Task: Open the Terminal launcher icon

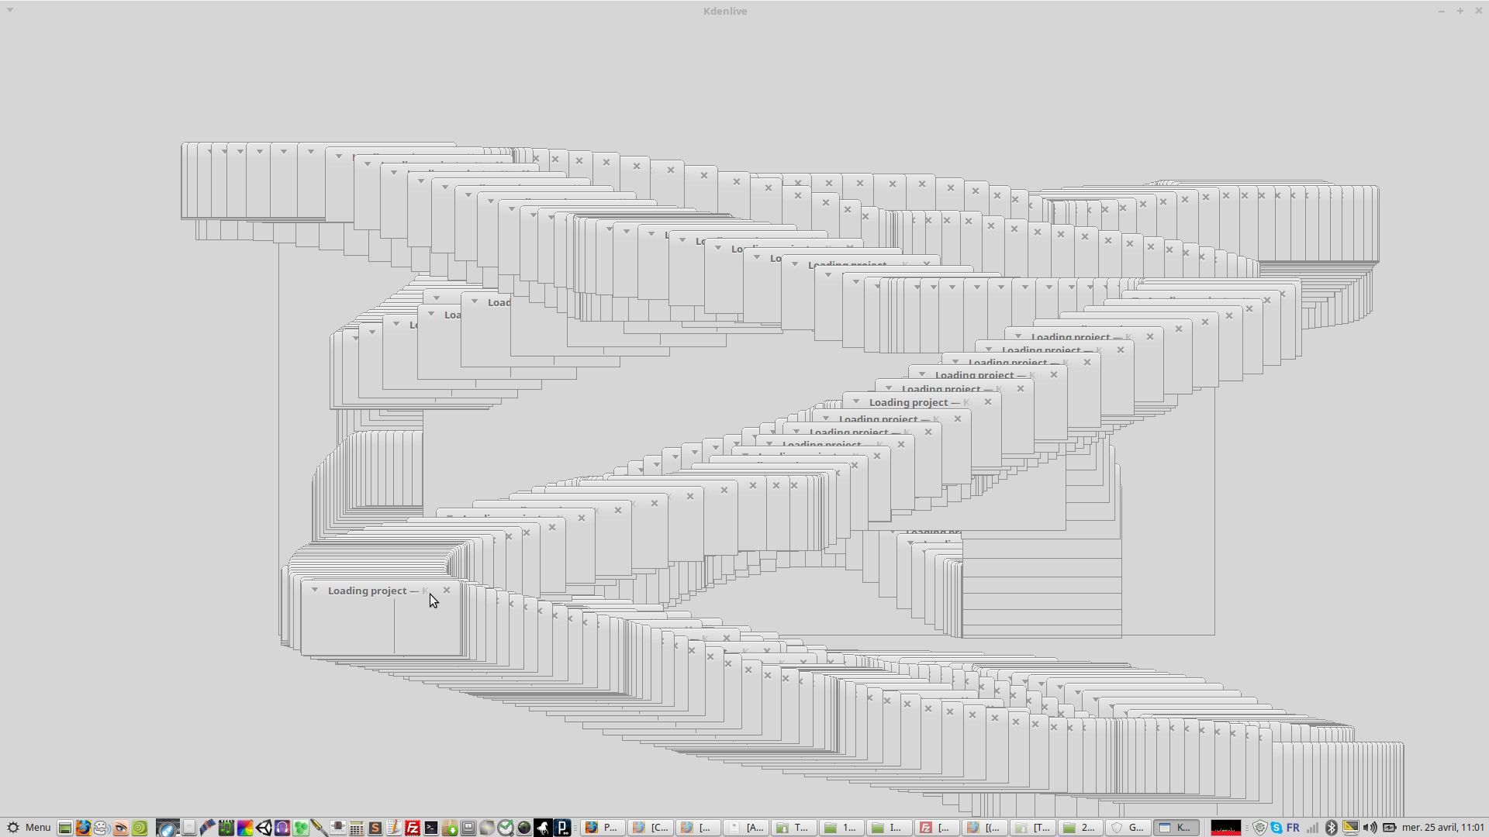Action: (431, 828)
